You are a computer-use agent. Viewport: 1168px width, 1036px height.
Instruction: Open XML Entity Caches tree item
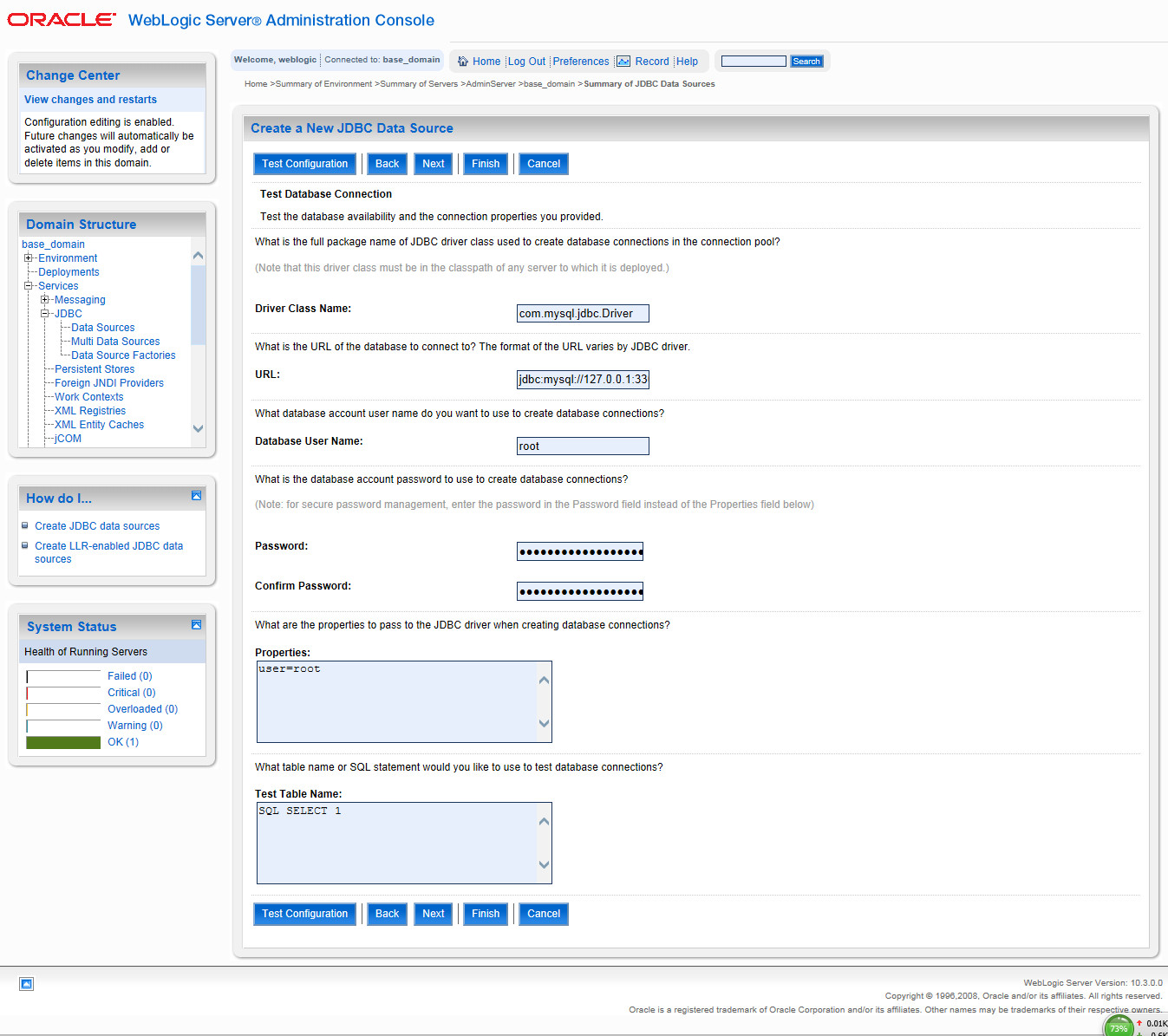point(99,425)
